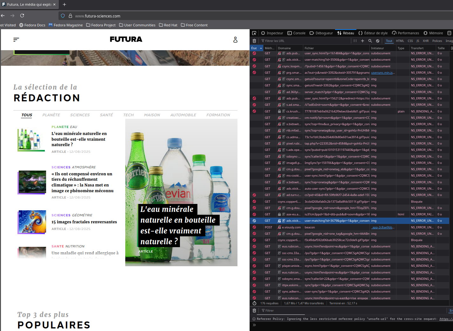453x331 pixels.
Task: Click the console prompt chevrons
Action: [x=254, y=325]
